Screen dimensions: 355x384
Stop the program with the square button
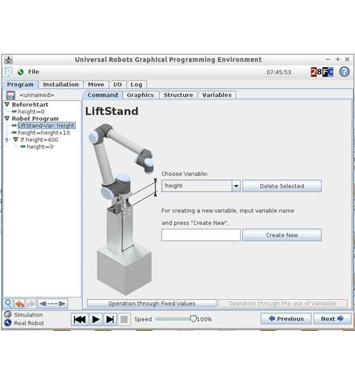pyautogui.click(x=124, y=319)
